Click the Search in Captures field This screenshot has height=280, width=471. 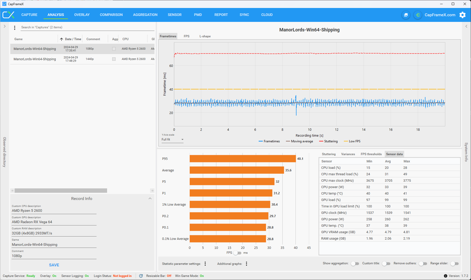point(88,27)
